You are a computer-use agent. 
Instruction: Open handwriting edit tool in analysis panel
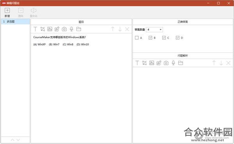tap(159, 63)
